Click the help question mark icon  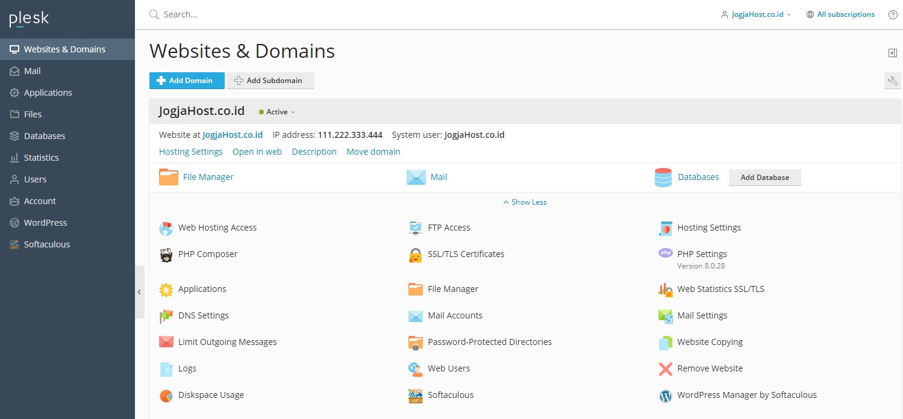pyautogui.click(x=893, y=14)
